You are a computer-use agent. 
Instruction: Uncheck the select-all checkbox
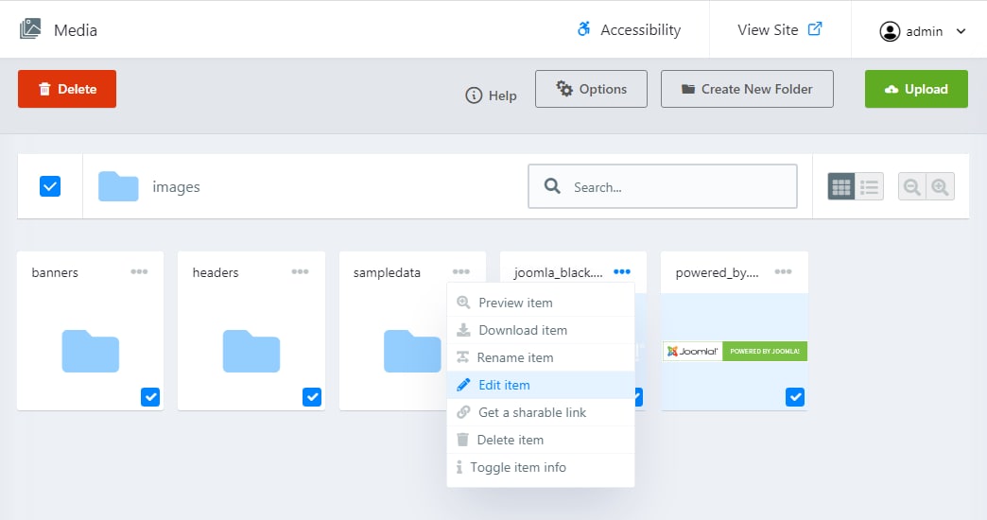50,186
